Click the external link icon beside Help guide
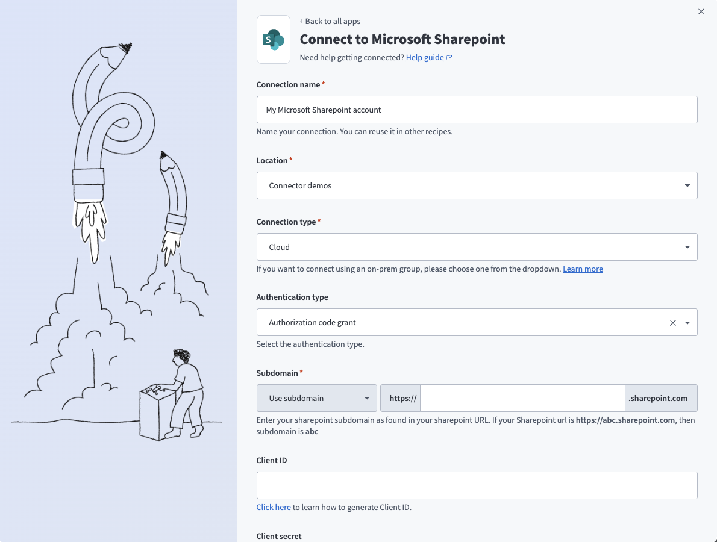 click(449, 57)
